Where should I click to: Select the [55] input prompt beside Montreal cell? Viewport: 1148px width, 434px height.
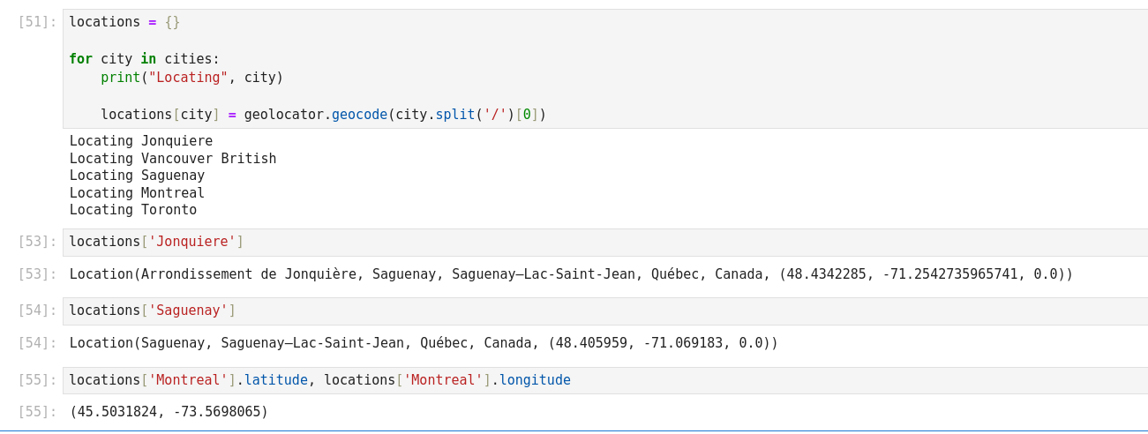[37, 380]
